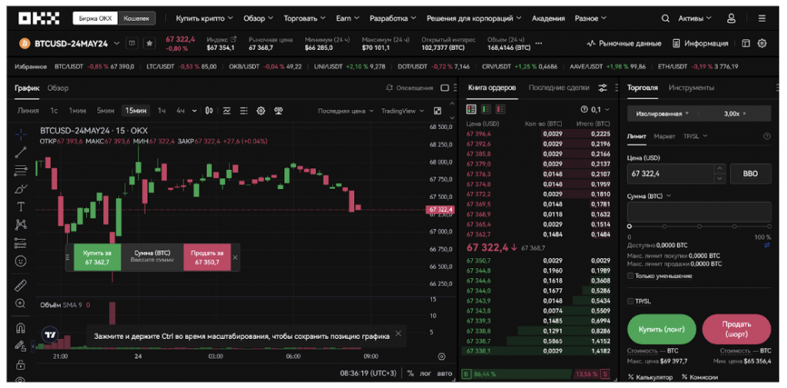This screenshot has width=787, height=388.
Task: Click the order amount percentage slider
Action: pos(699,226)
